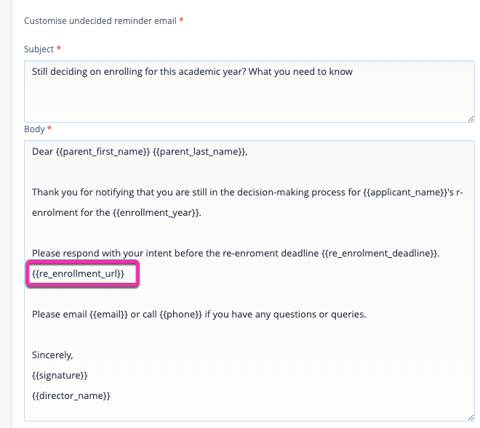Click the "Customise undecided reminder email" label
This screenshot has height=428, width=480.
coord(100,21)
